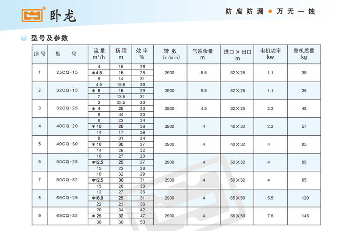The image size is (344, 231).
Task: Select the 65CQ-32 model cell
Action: click(67, 216)
